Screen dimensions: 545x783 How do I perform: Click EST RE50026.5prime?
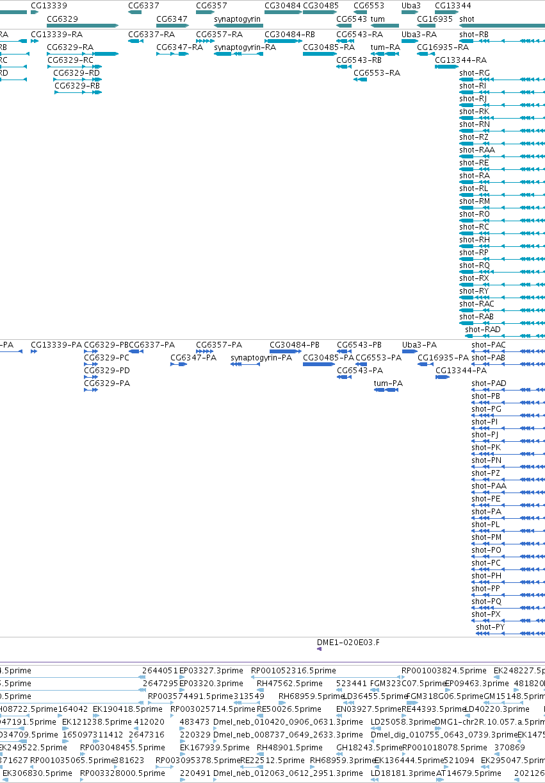(289, 709)
